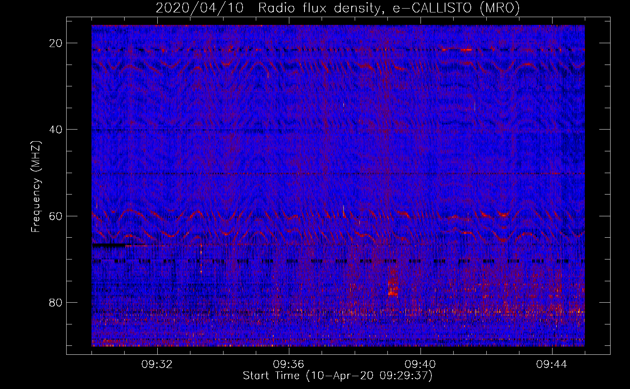630x389 pixels.
Task: Click the 80 MHz frequency tick label
Action: pyautogui.click(x=56, y=302)
